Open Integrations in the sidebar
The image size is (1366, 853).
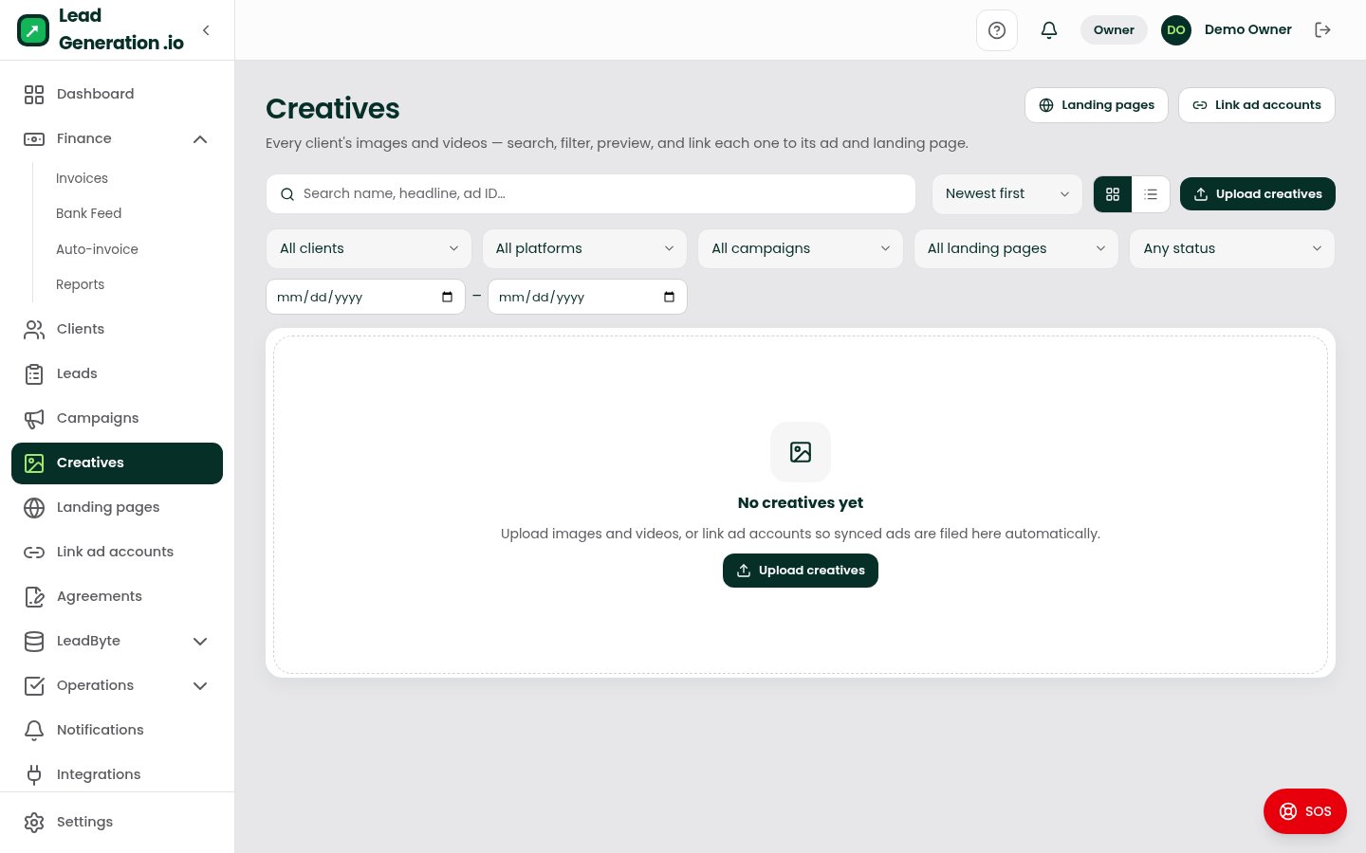(x=117, y=774)
